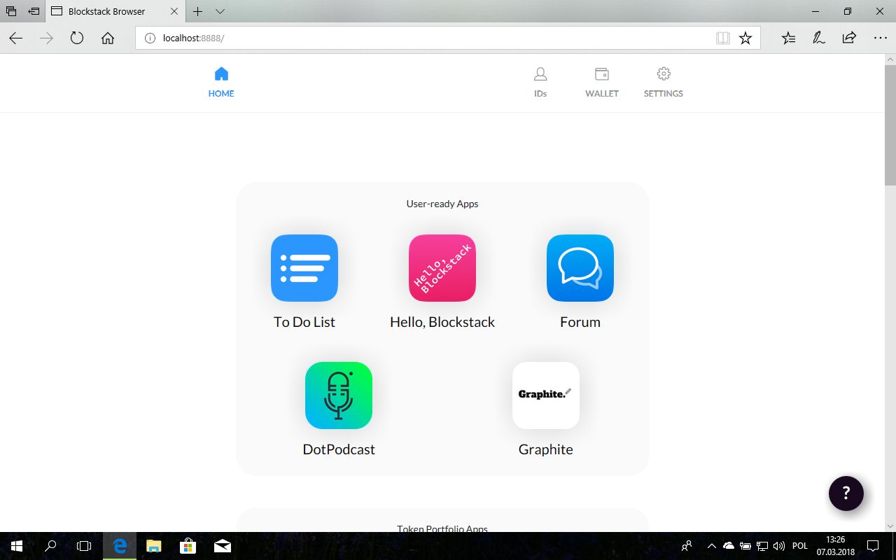Select the Blockstack Browser tab
The height and width of the screenshot is (560, 896).
coord(116,11)
